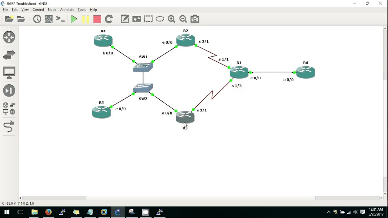This screenshot has height=218, width=388.
Task: Suspend all devices with yellow pause button
Action: click(85, 19)
